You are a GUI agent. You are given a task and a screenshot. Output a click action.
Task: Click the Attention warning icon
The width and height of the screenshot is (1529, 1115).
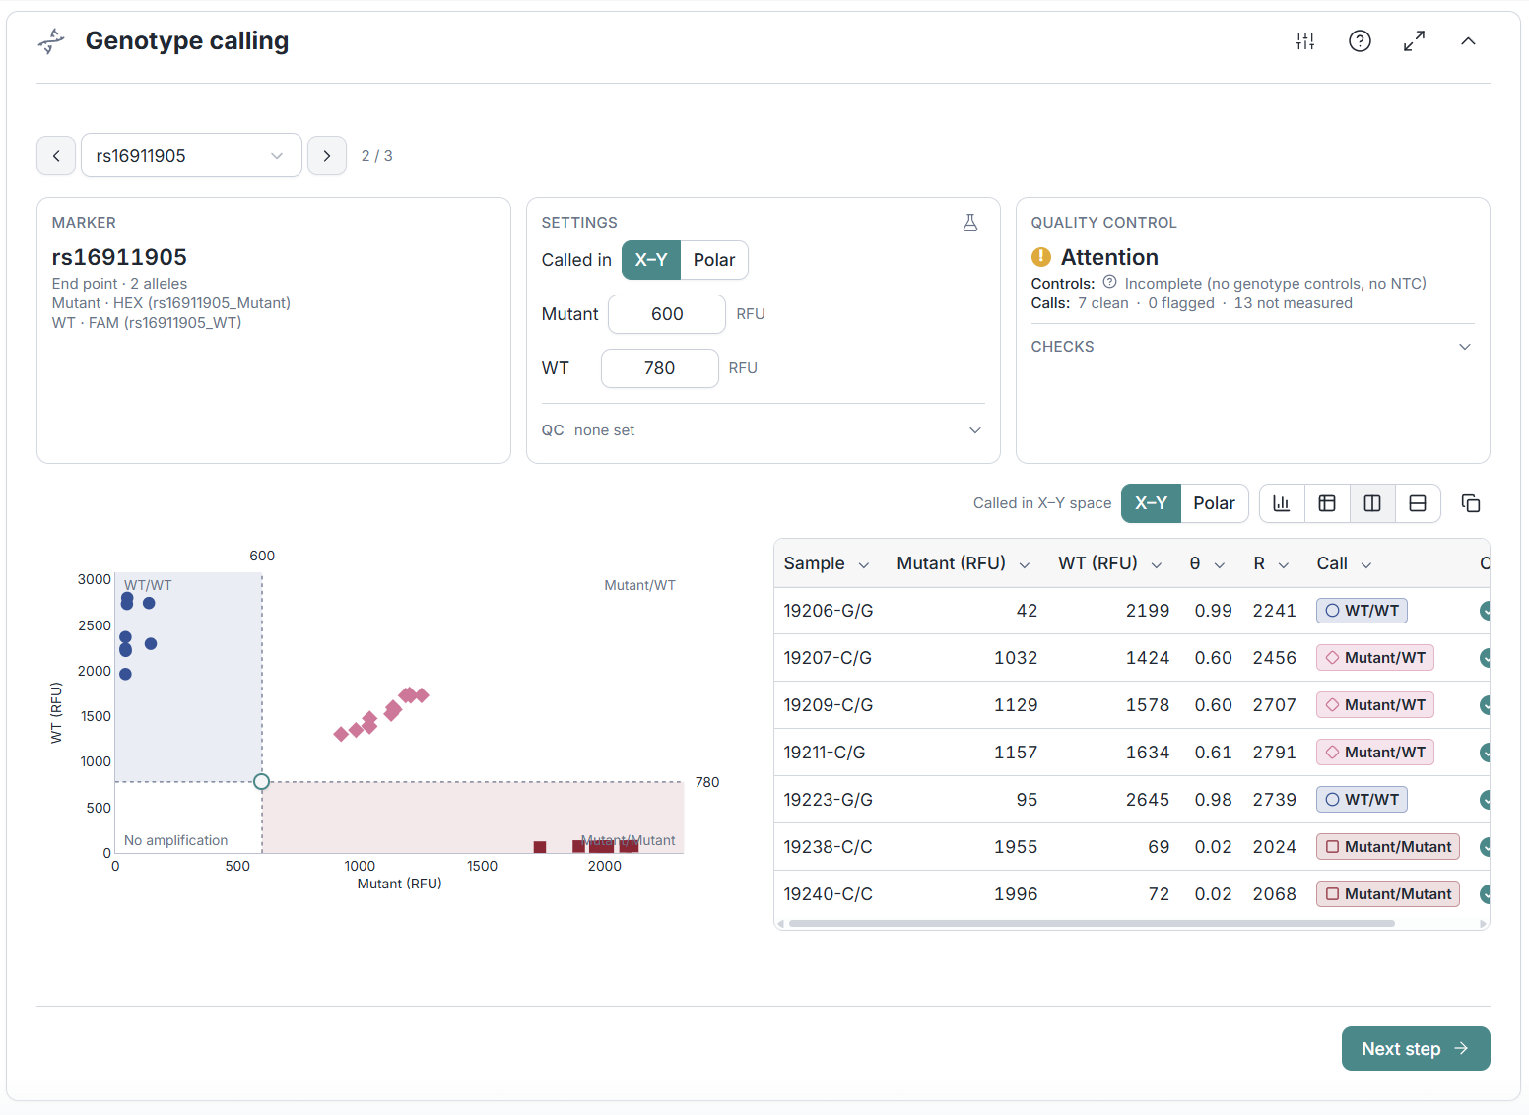(1041, 257)
